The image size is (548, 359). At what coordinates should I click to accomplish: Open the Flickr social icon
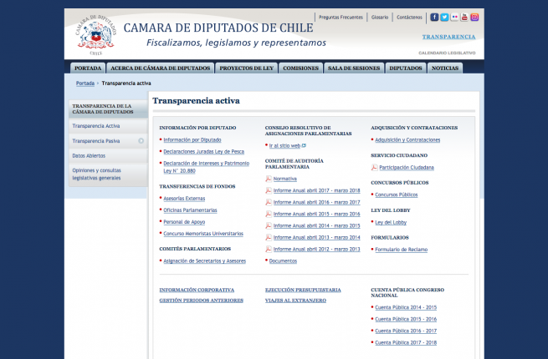pyautogui.click(x=454, y=17)
